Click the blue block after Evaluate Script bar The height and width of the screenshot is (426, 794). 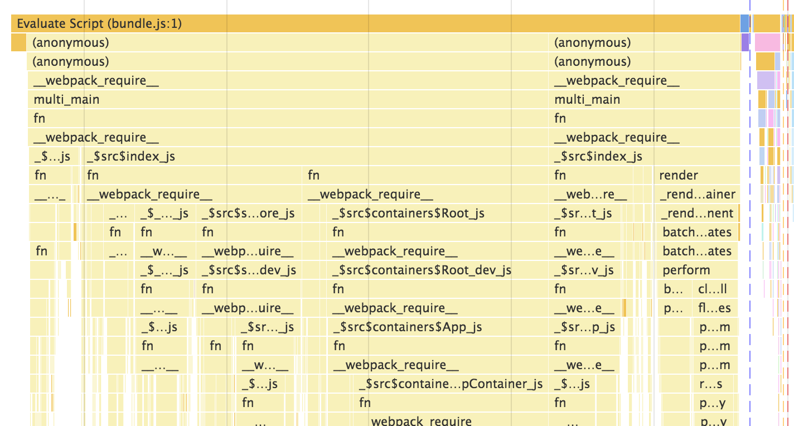[x=744, y=24]
